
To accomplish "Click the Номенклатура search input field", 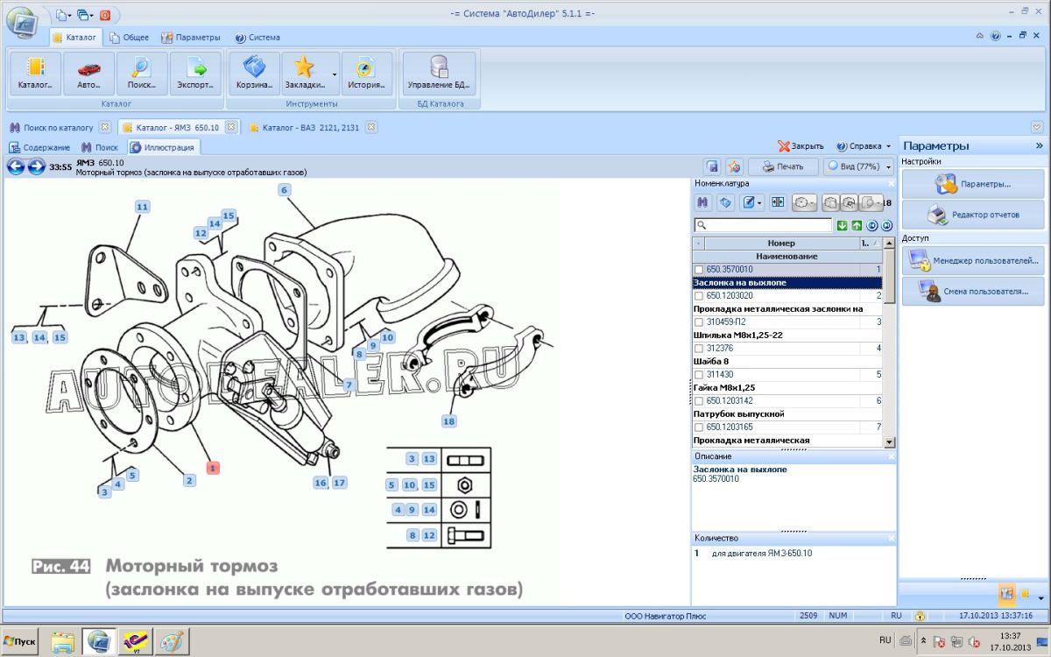I will pos(763,226).
